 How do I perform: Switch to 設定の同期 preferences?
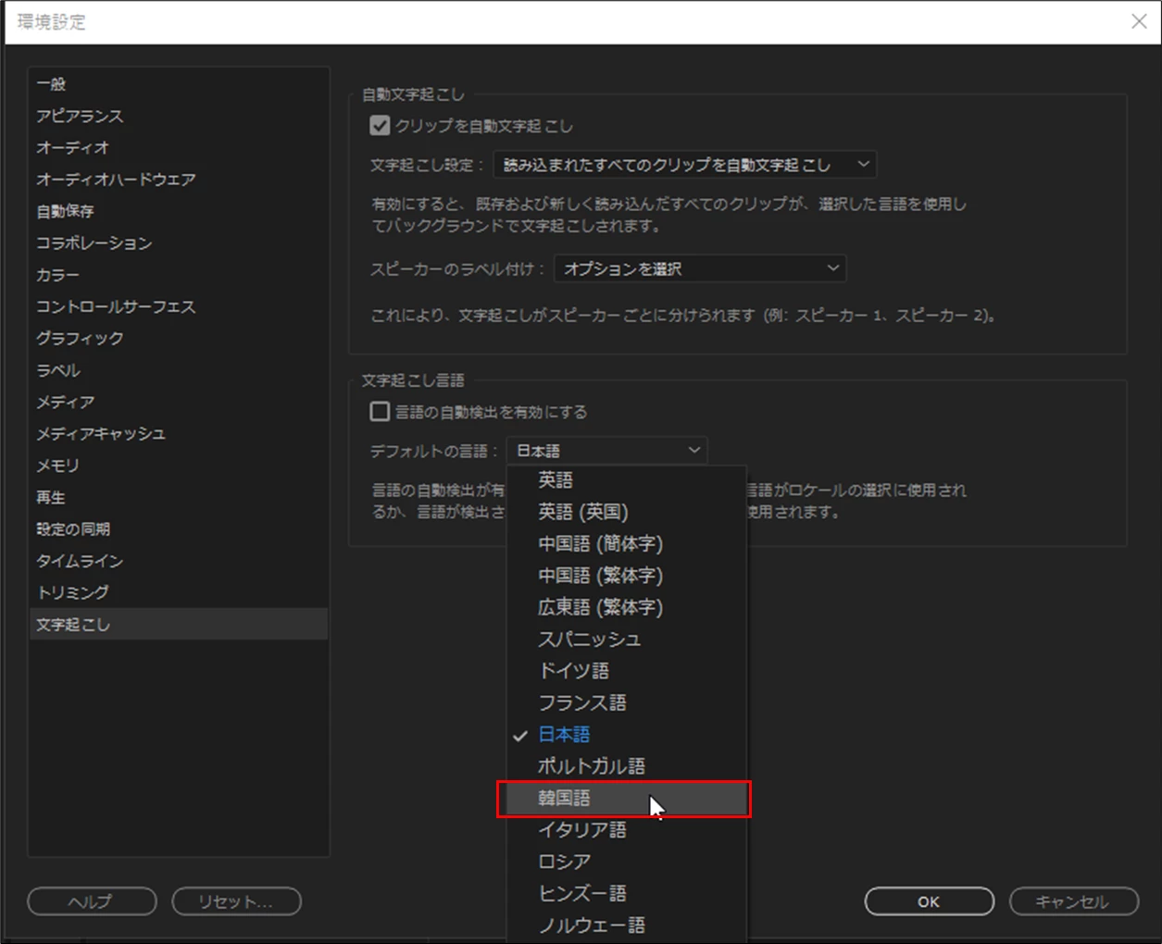[179, 529]
